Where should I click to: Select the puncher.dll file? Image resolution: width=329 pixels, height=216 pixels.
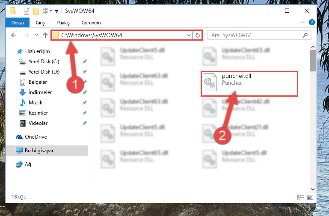coord(249,84)
